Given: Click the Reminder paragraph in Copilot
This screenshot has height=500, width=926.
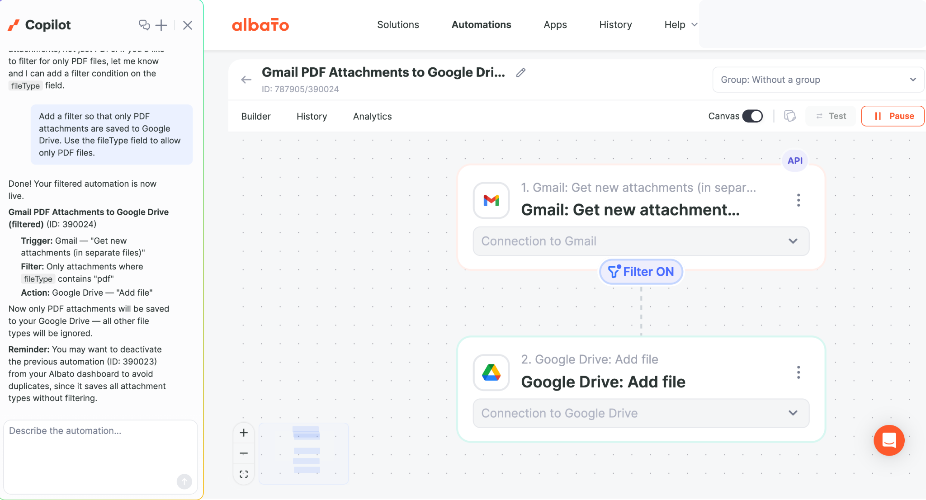Looking at the screenshot, I should 87,374.
